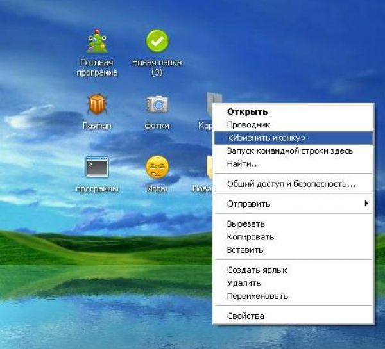Viewport: 385px width, 349px height.
Task: Select the фотки camera icon
Action: pyautogui.click(x=157, y=104)
